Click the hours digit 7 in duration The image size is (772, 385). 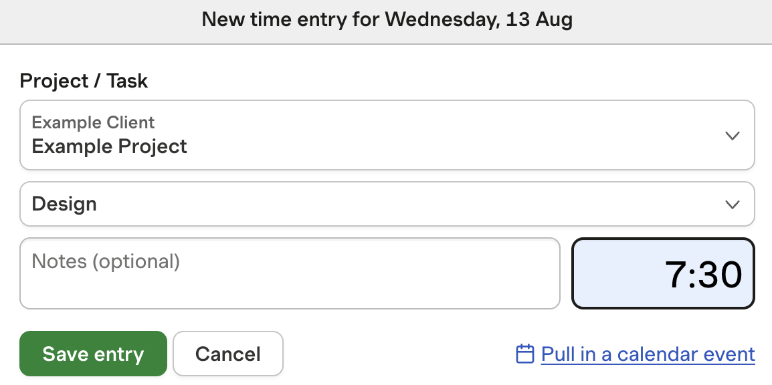(674, 274)
